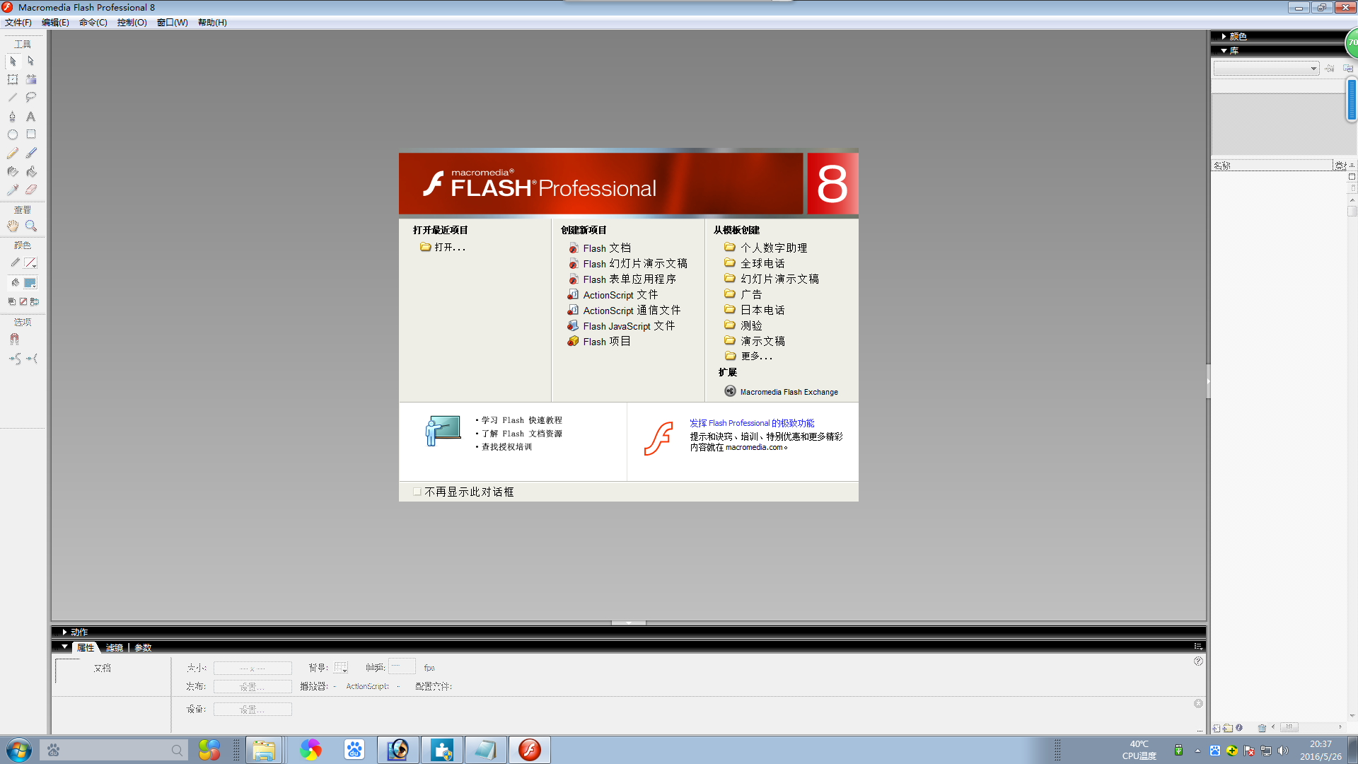Check the 不再显示此对话框 checkbox

click(x=417, y=492)
